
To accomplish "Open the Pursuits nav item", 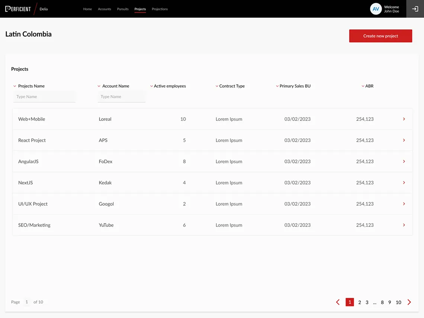I will (123, 9).
